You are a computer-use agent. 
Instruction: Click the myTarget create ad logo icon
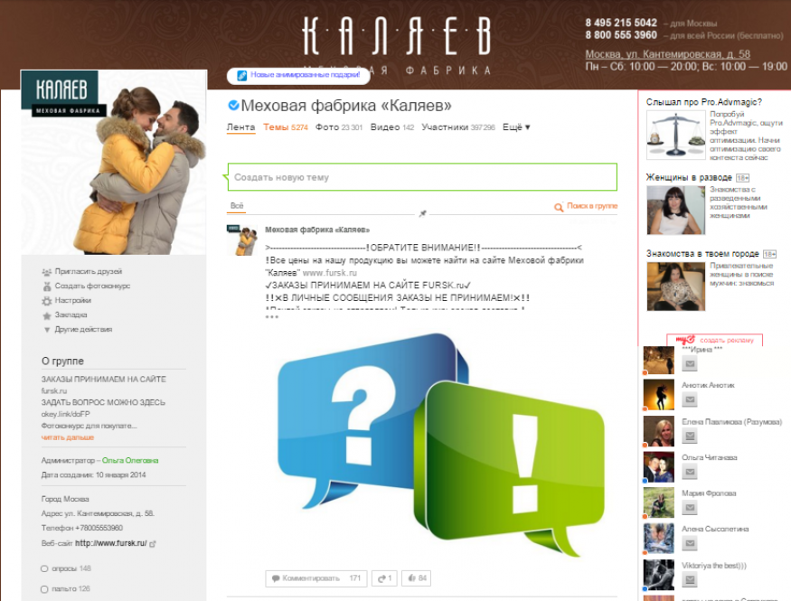[685, 340]
